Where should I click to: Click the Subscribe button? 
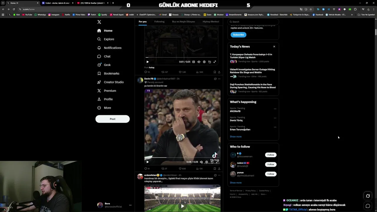click(x=238, y=35)
